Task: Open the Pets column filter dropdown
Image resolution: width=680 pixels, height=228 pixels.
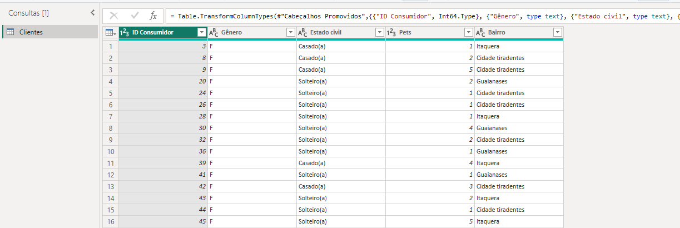Action: (468, 33)
